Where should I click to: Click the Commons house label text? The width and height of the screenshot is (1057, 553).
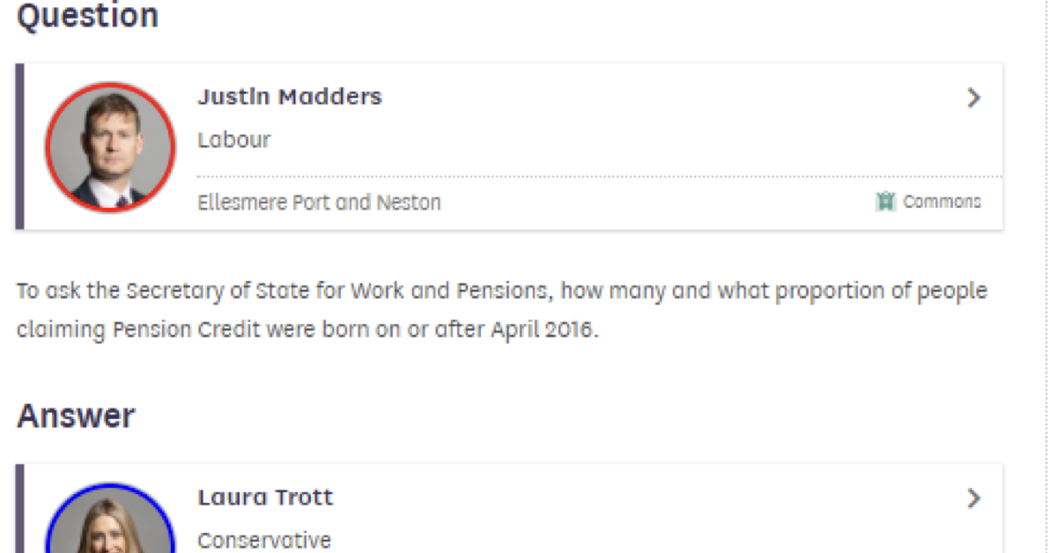pos(942,202)
